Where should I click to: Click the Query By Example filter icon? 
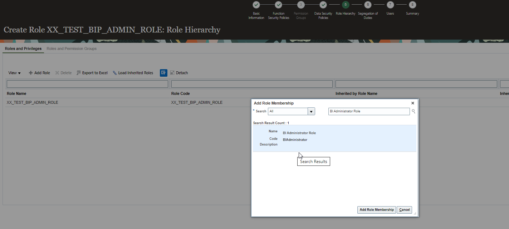pos(163,73)
